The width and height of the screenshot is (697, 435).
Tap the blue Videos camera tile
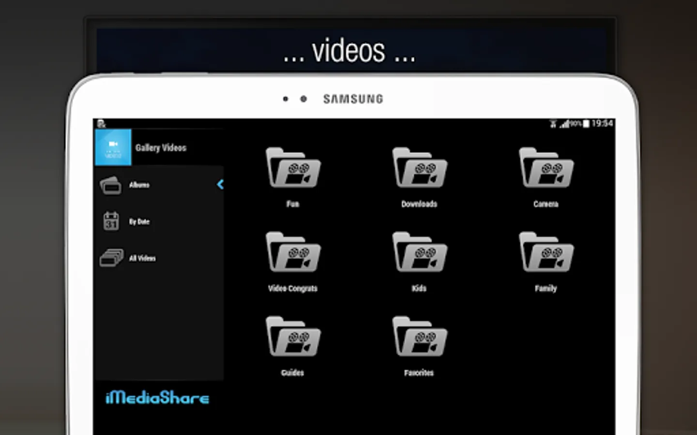pyautogui.click(x=113, y=147)
